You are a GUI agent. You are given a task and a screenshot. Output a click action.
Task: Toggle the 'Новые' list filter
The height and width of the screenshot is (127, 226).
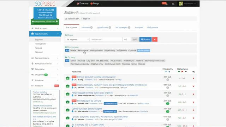click(73, 50)
